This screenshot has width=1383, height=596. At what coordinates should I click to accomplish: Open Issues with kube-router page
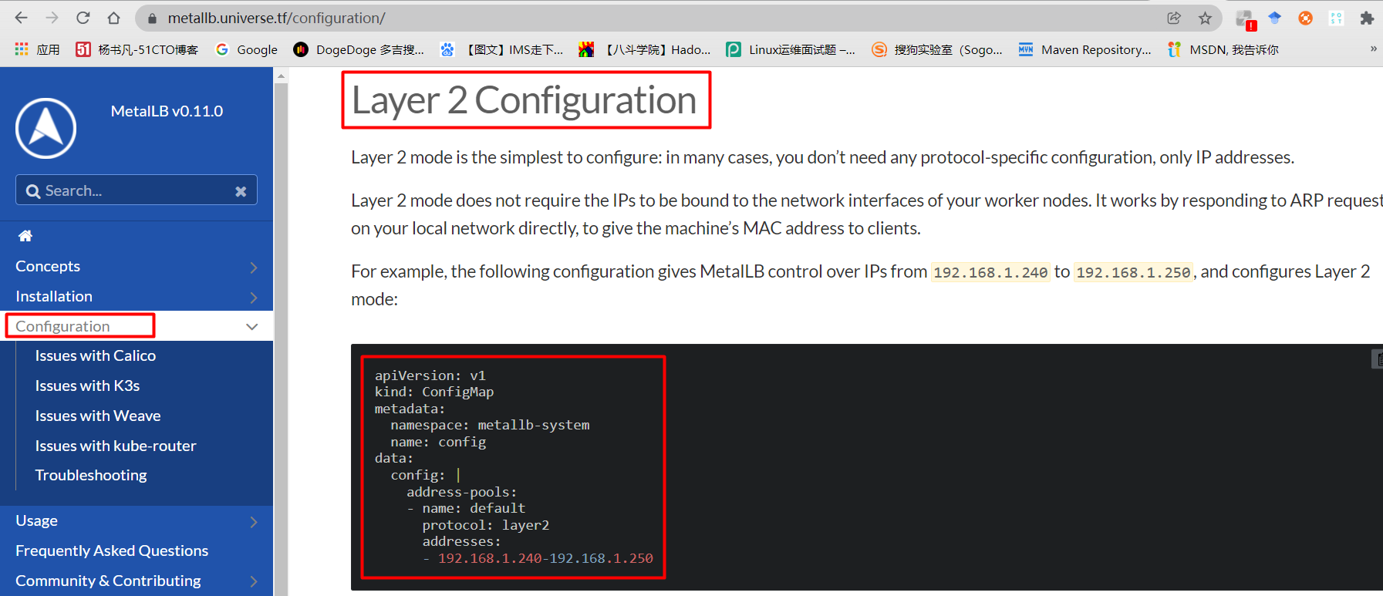coord(116,446)
